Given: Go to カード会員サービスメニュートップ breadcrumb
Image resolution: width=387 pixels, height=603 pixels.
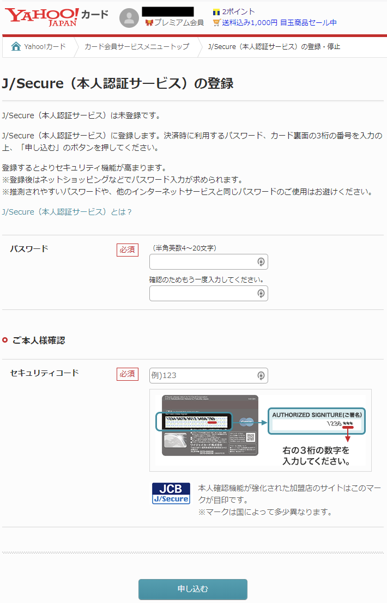Looking at the screenshot, I should (137, 46).
